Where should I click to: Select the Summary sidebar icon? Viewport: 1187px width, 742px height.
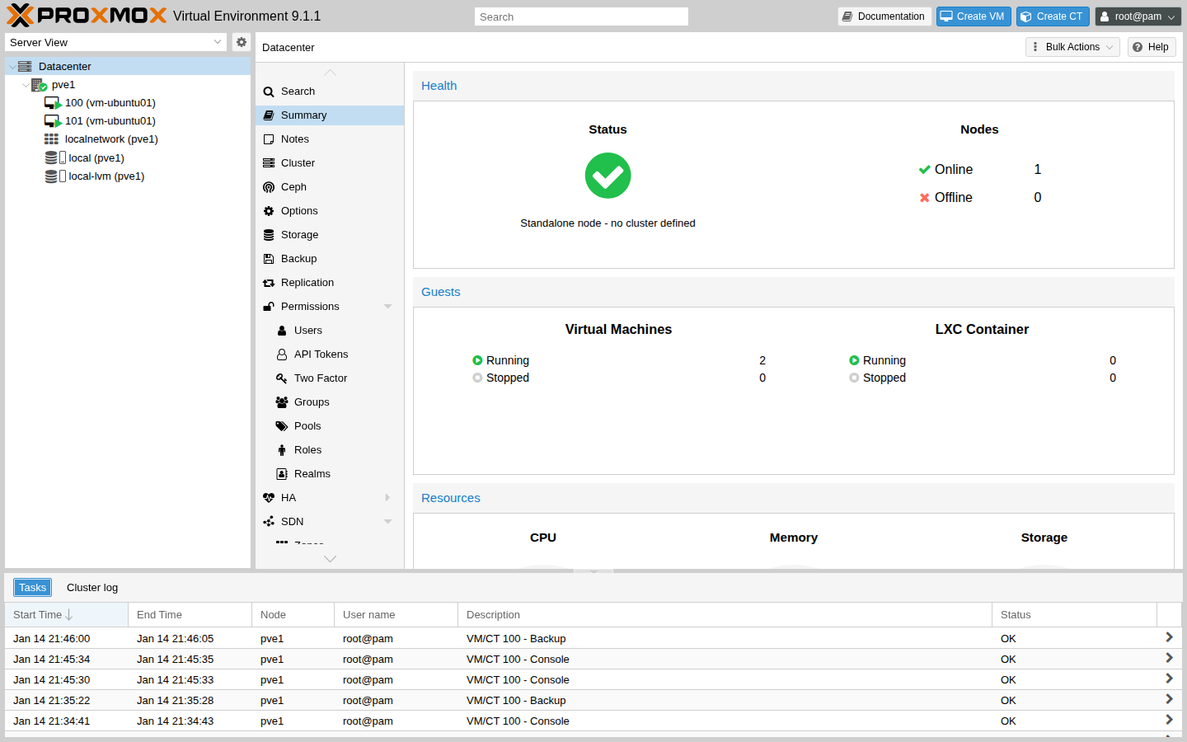point(268,115)
